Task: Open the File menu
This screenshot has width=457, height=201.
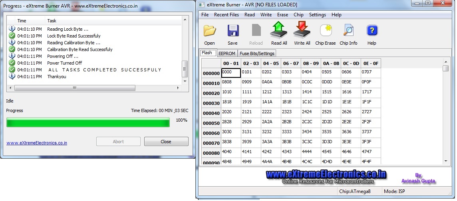Action: click(x=205, y=14)
